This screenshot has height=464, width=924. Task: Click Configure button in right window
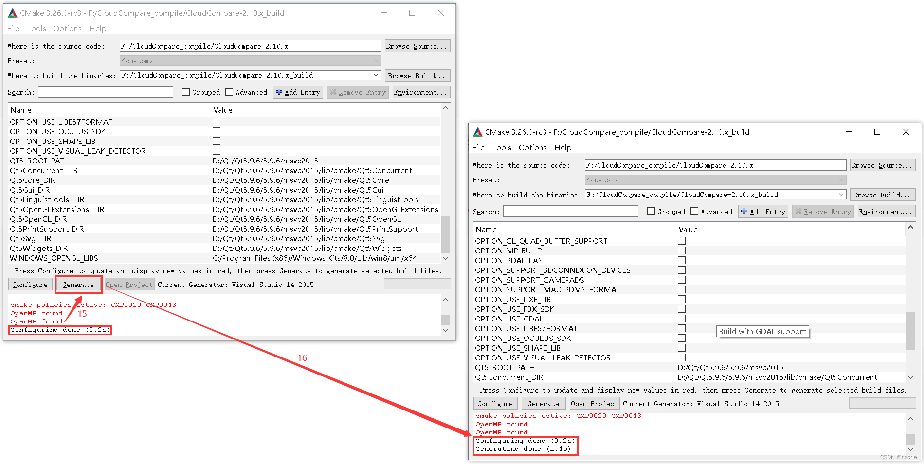click(495, 404)
